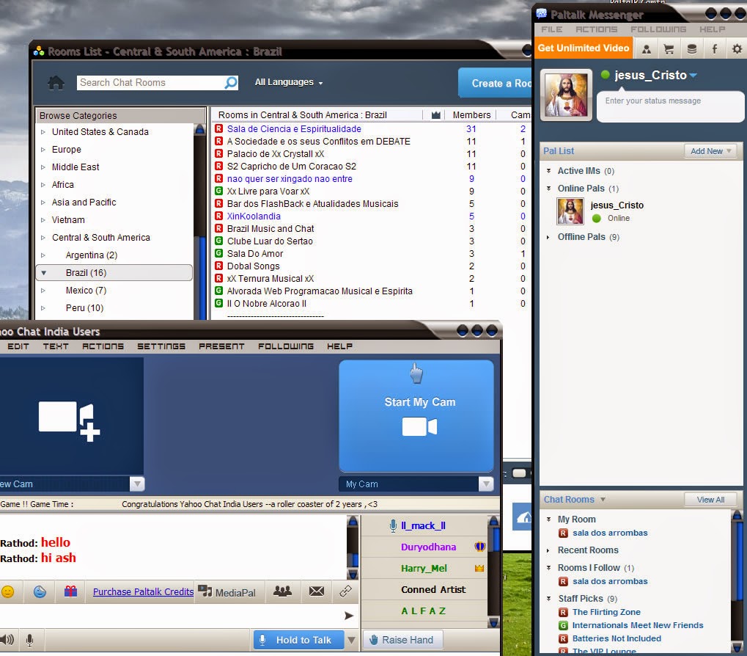This screenshot has width=747, height=656.
Task: Expand the Europe category
Action: click(x=43, y=150)
